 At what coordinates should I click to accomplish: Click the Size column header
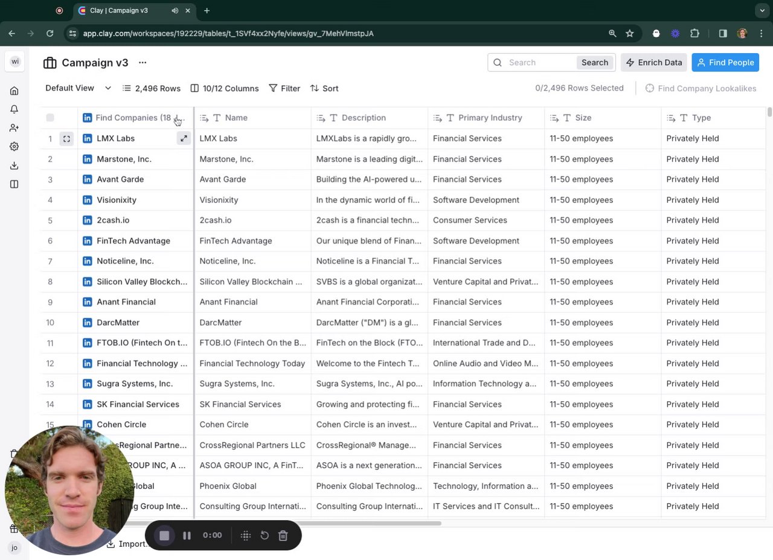coord(603,118)
